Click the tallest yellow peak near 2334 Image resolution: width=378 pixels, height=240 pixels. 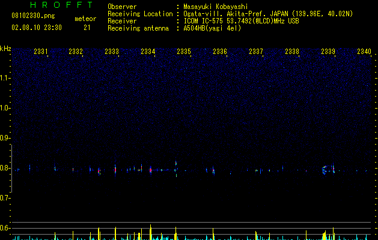[x=150, y=232]
